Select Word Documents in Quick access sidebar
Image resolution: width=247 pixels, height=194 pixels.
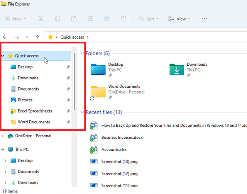34,122
